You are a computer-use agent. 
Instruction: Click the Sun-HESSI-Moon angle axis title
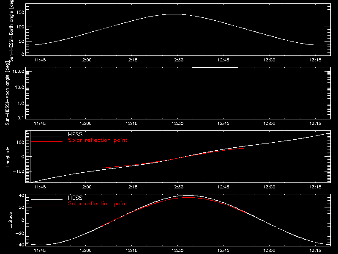pos(8,94)
